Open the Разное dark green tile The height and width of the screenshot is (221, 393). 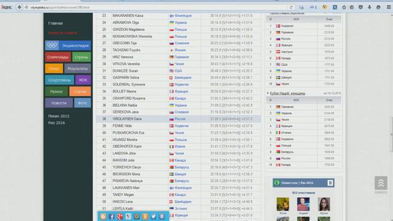coord(56,91)
